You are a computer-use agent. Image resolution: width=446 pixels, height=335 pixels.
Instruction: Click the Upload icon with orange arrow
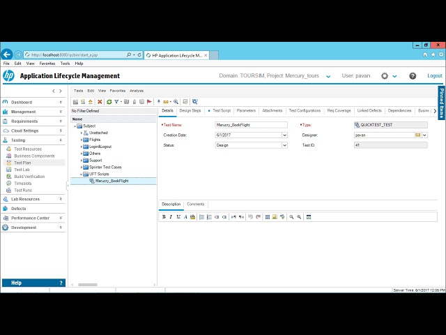90,102
